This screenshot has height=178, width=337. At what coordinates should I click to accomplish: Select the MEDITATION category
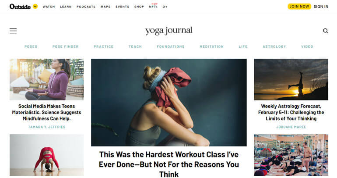[212, 46]
